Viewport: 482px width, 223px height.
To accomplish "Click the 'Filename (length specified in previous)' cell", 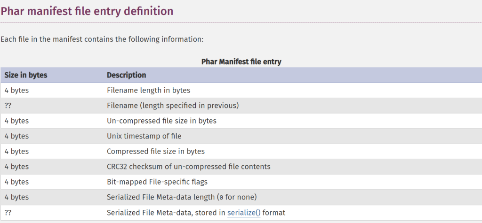I will click(173, 106).
